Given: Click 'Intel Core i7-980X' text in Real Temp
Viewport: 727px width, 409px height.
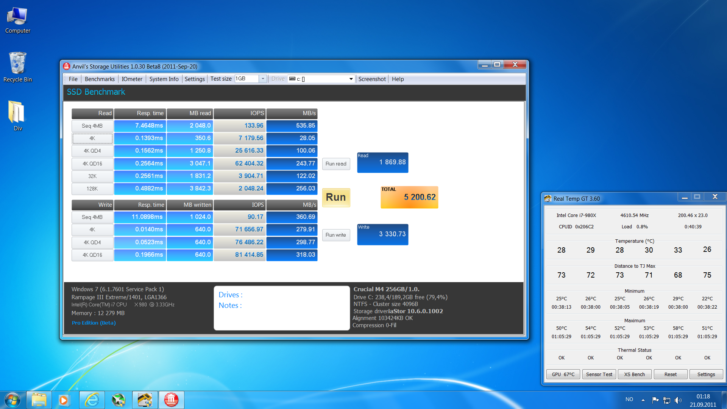Looking at the screenshot, I should [576, 215].
